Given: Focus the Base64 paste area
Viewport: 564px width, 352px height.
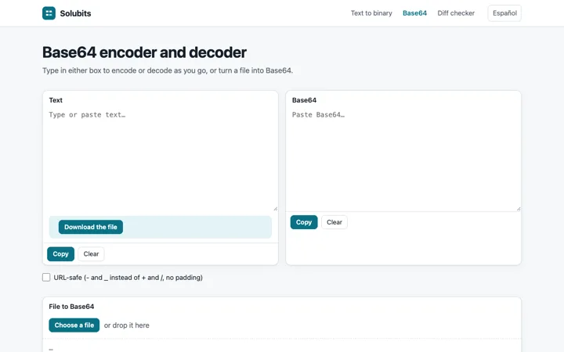Looking at the screenshot, I should pyautogui.click(x=403, y=160).
